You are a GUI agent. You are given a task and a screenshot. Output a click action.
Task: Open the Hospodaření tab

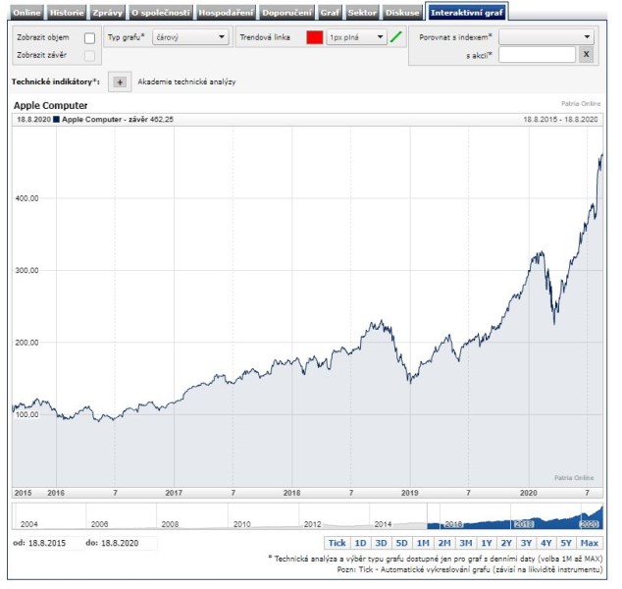click(x=226, y=13)
